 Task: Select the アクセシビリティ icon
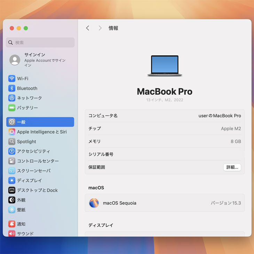(12, 151)
